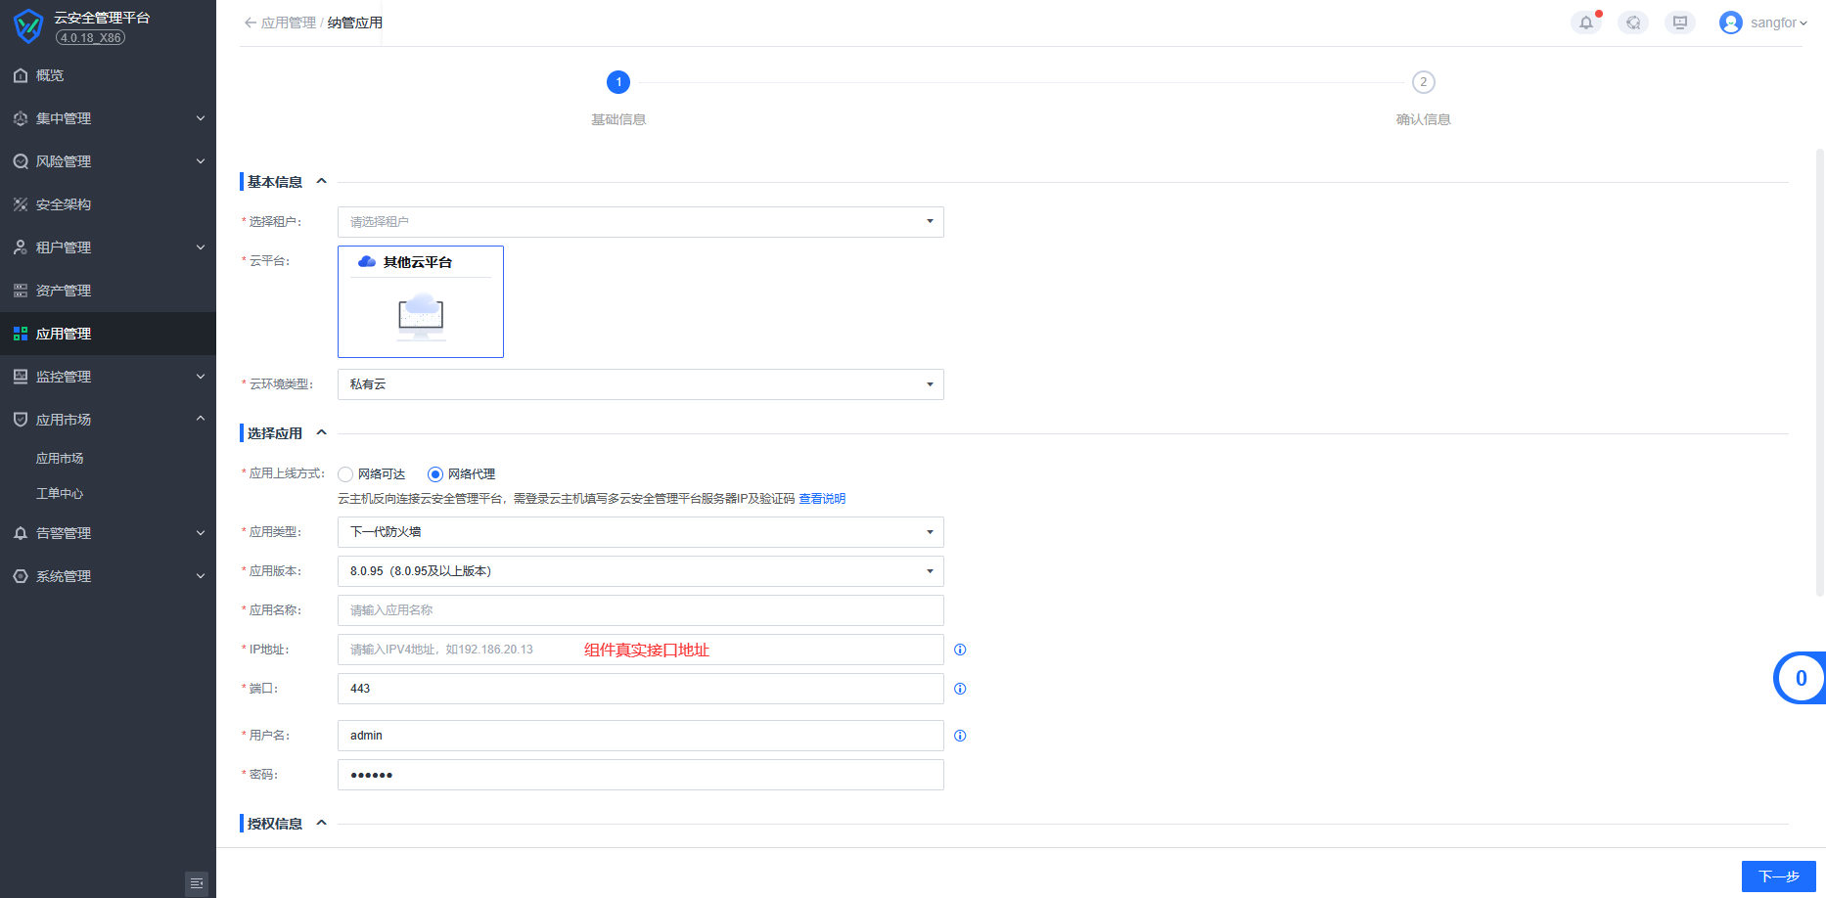
Task: Select the 网络代理 radio option
Action: pyautogui.click(x=435, y=474)
